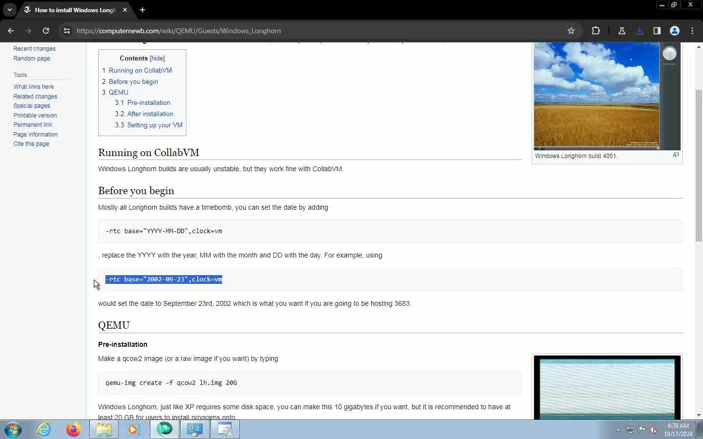The image size is (703, 439).
Task: Open the tab search dropdown
Action: pos(9,10)
